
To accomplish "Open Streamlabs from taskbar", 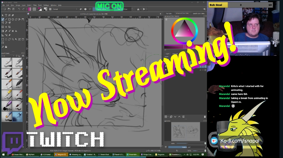I will tap(132, 154).
